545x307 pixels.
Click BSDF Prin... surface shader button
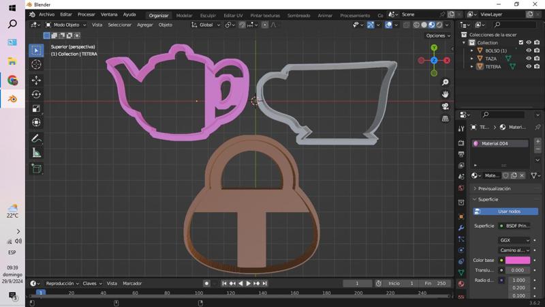[x=514, y=226]
